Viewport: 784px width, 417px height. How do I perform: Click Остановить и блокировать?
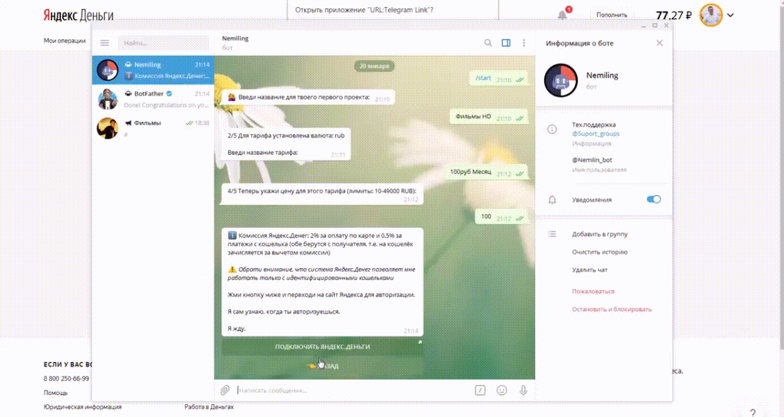[x=612, y=309]
